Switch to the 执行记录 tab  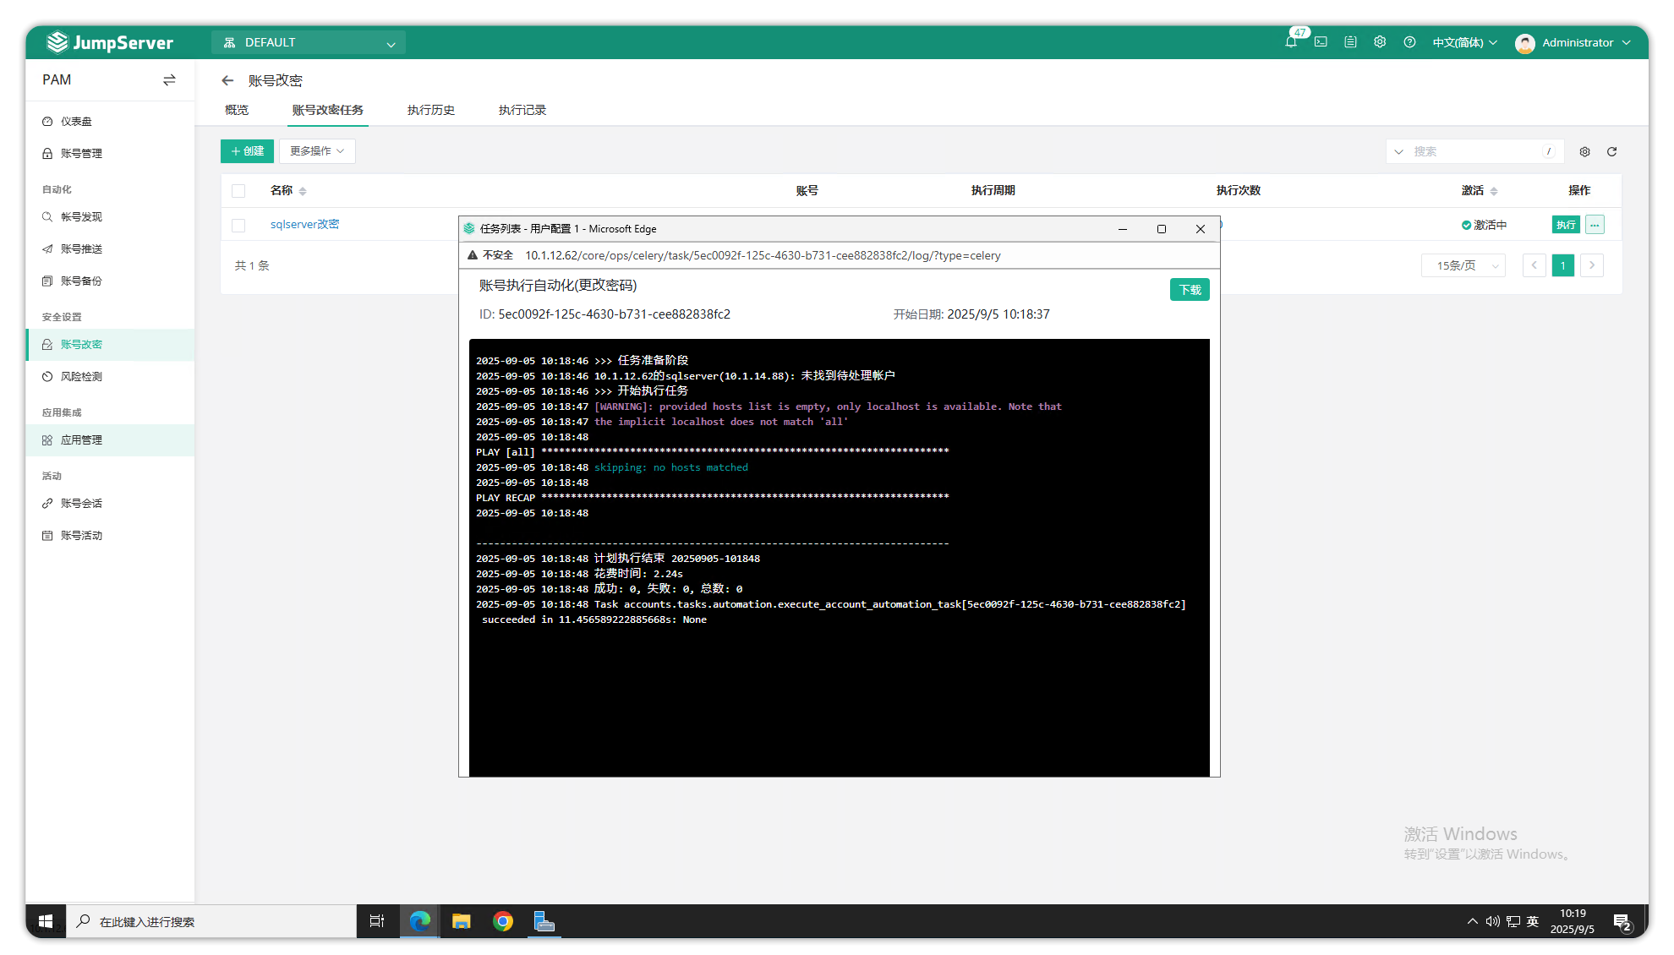(x=522, y=111)
